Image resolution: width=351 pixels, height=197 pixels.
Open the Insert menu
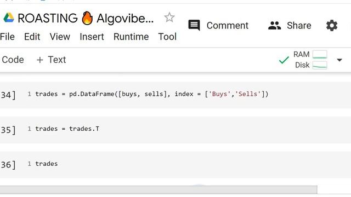click(92, 37)
